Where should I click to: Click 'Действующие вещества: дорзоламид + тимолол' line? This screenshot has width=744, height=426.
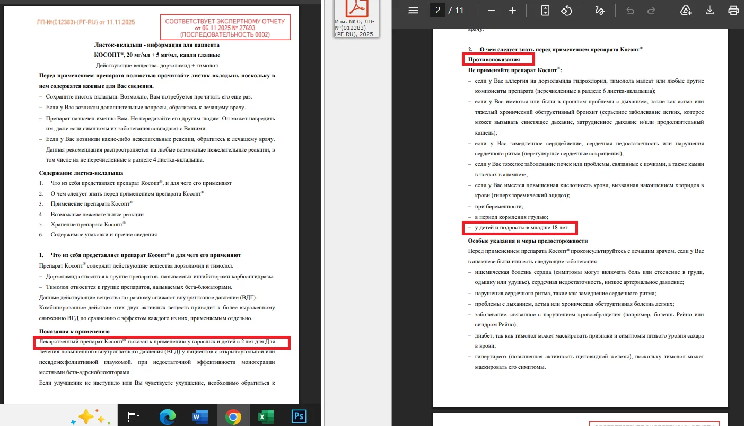[x=157, y=65]
